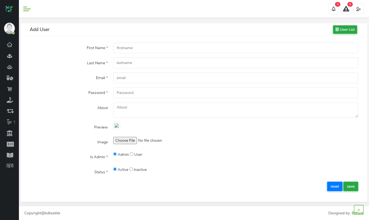This screenshot has height=220, width=369.
Task: Open the bank building sidebar icon
Action: [10, 133]
